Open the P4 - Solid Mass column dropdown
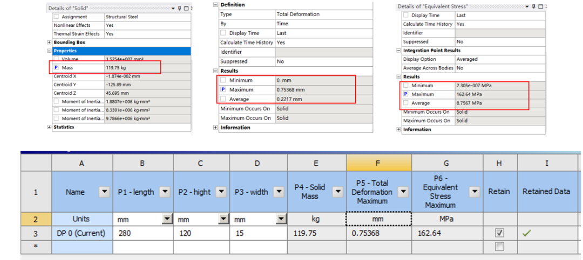Image resolution: width=583 pixels, height=260 pixels. [337, 192]
